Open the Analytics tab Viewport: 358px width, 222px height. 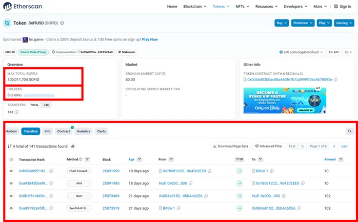[83, 131]
